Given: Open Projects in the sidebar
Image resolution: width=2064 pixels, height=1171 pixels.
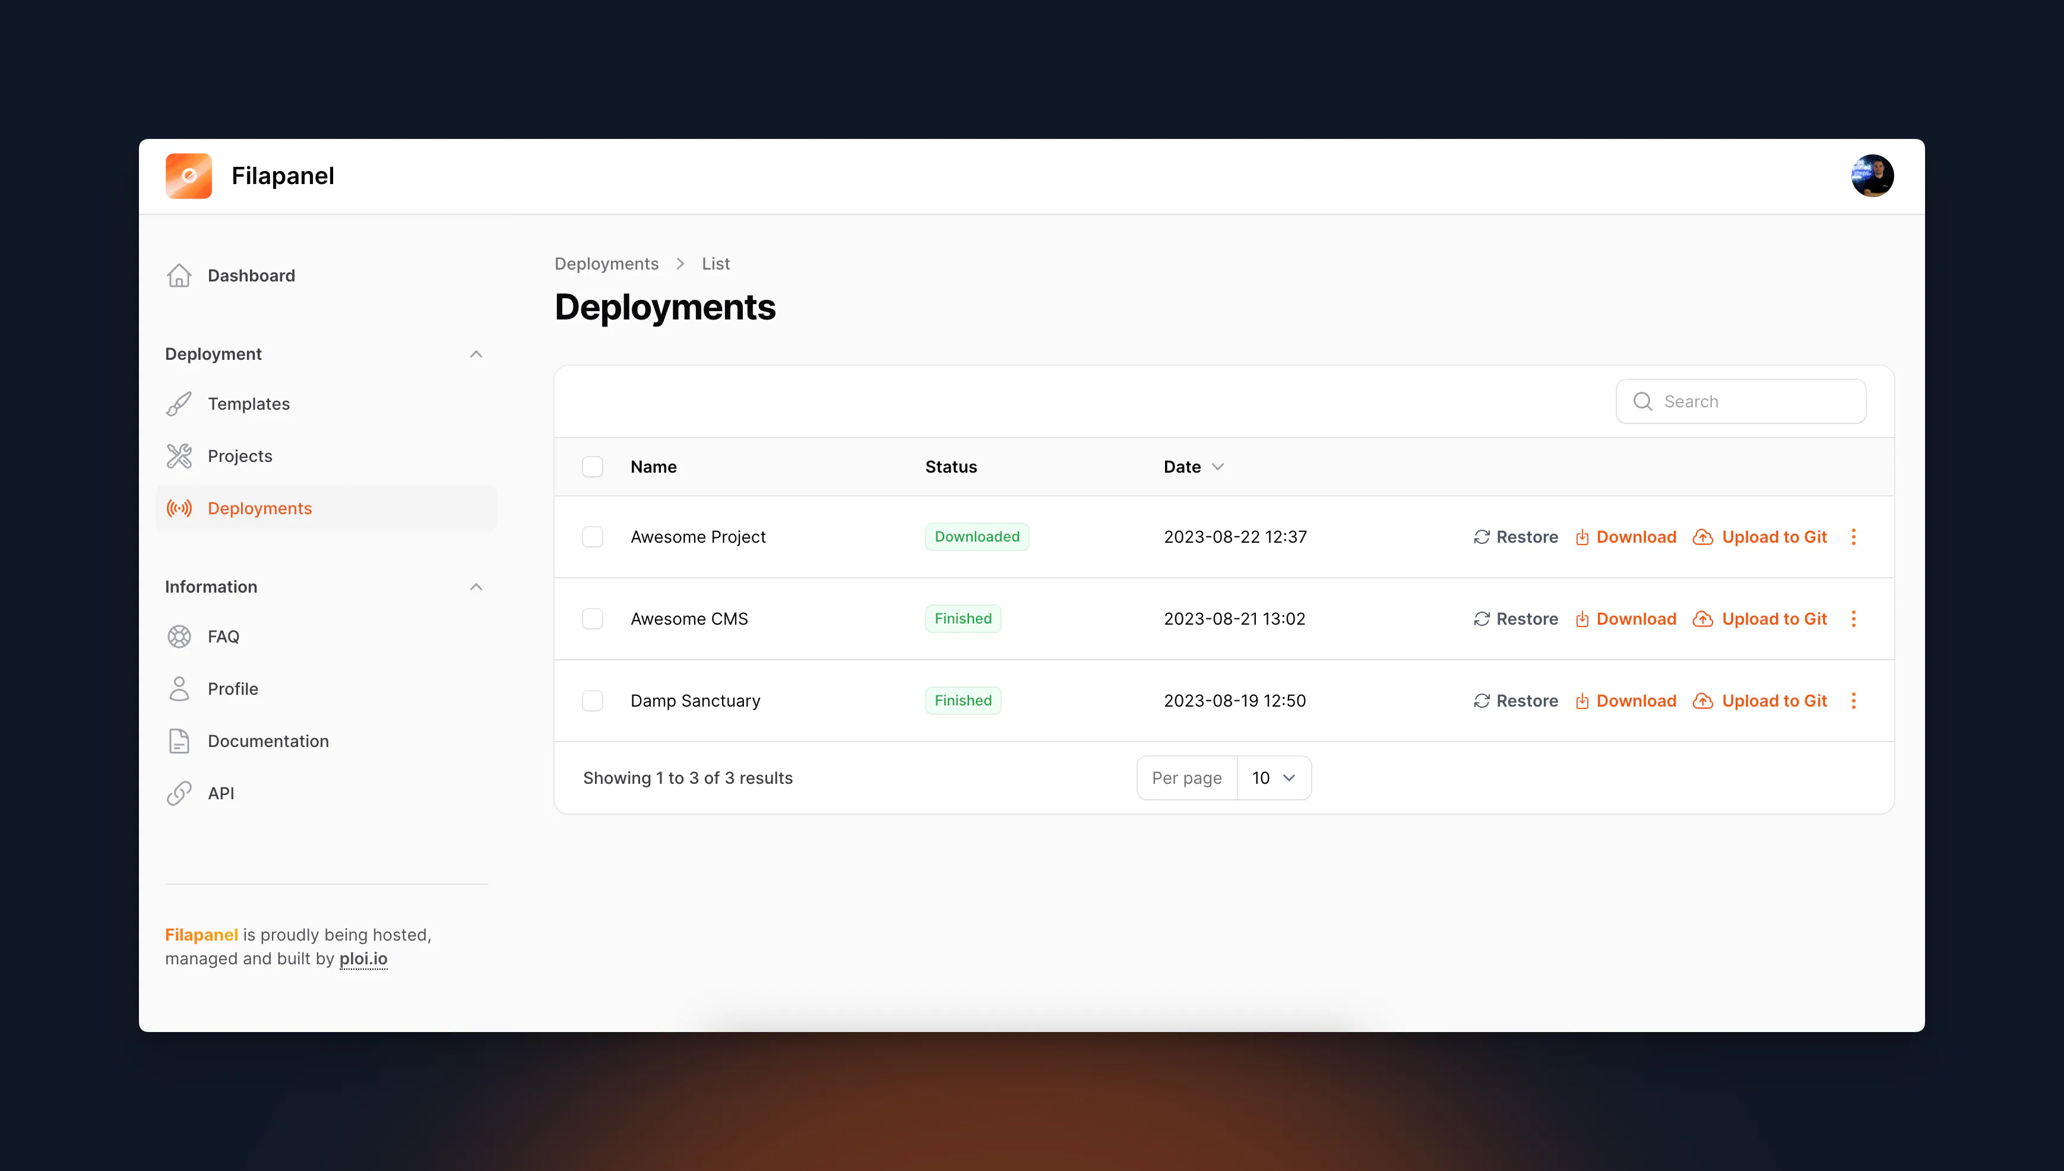Looking at the screenshot, I should pos(327,456).
